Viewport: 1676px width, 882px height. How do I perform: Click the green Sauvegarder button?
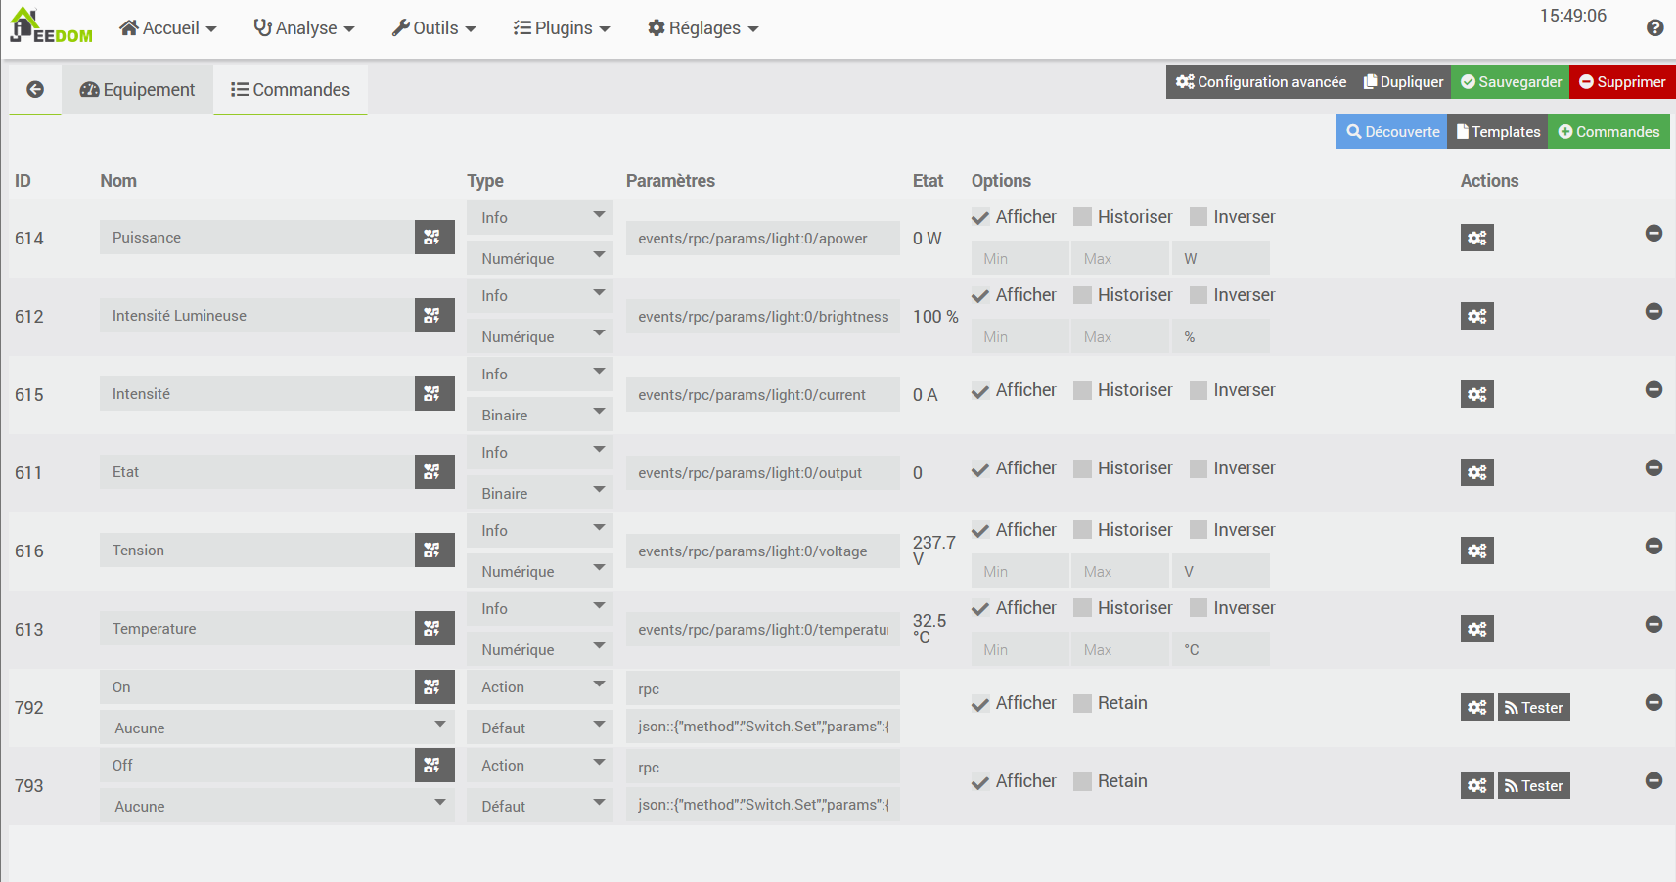click(x=1510, y=82)
